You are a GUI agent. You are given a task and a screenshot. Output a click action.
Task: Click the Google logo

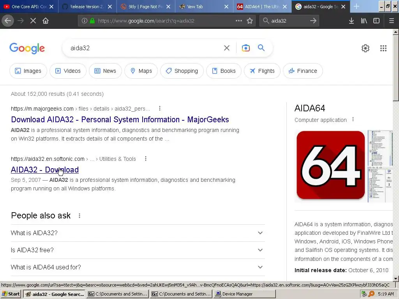pyautogui.click(x=27, y=48)
